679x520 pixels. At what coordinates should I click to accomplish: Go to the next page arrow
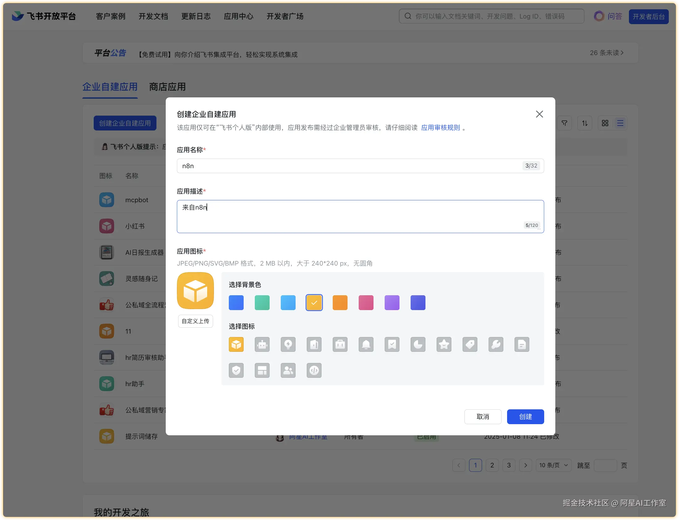526,465
